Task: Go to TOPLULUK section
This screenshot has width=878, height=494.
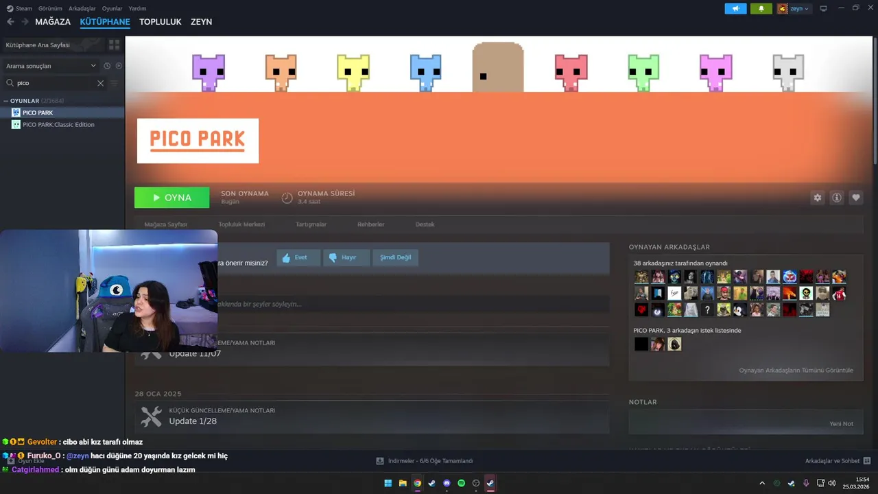Action: [161, 22]
